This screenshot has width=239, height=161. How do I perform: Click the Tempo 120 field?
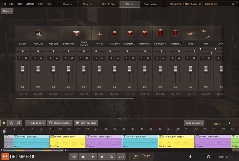pyautogui.click(x=146, y=157)
